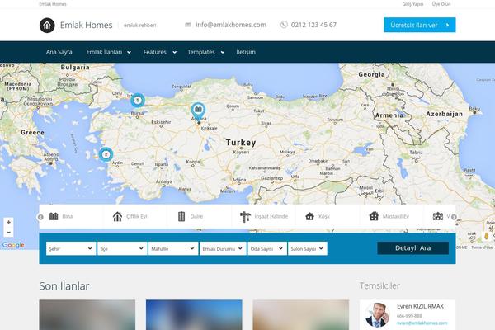Click the Ankara property map pin
The image size is (495, 330).
(x=198, y=111)
